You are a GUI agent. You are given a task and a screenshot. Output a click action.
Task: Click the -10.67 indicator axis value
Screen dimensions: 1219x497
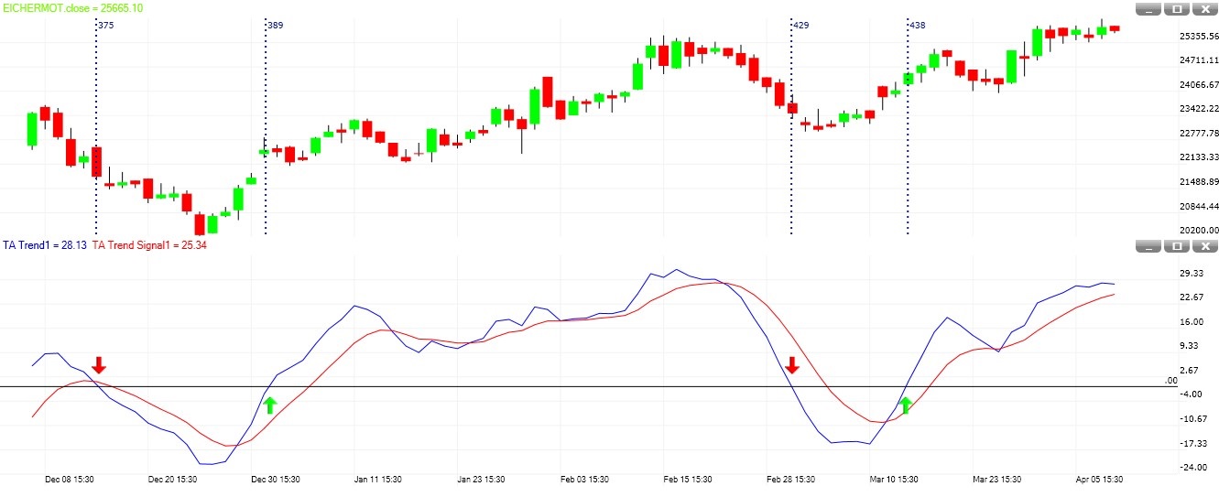click(x=1192, y=419)
